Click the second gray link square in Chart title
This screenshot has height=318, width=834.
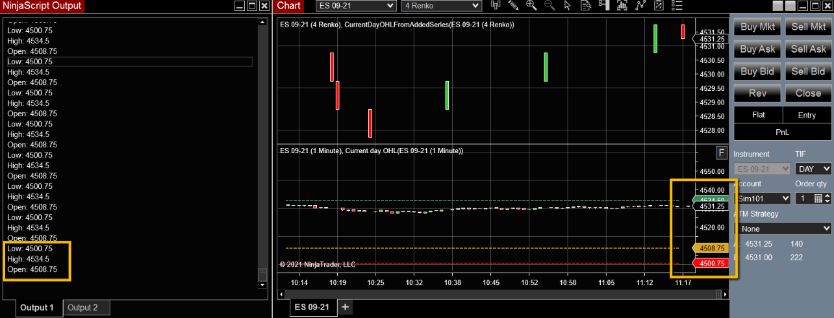pyautogui.click(x=790, y=6)
